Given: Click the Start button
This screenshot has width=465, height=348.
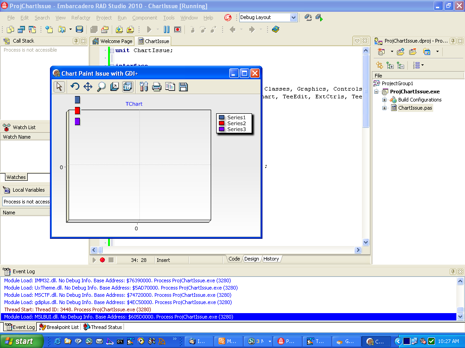Looking at the screenshot, I should pos(22,341).
